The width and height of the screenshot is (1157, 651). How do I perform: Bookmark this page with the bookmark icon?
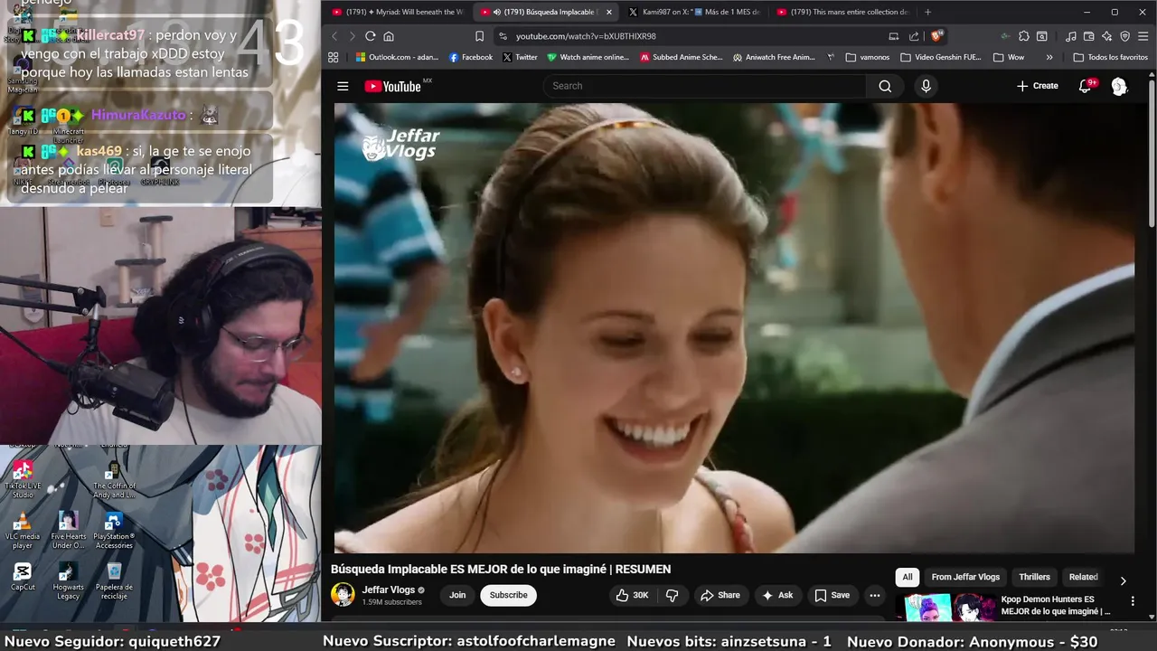pos(479,36)
